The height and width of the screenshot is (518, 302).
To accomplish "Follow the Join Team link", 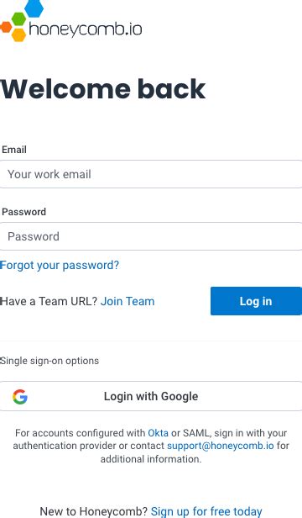I will point(128,301).
